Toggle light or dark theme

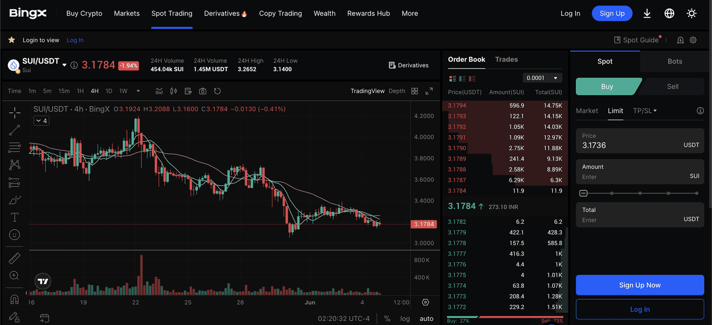[x=691, y=13]
